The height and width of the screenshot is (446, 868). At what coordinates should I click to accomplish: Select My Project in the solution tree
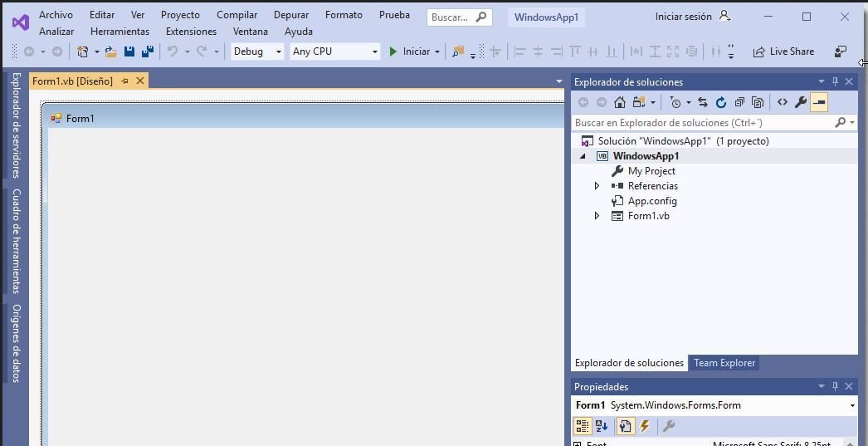(651, 171)
